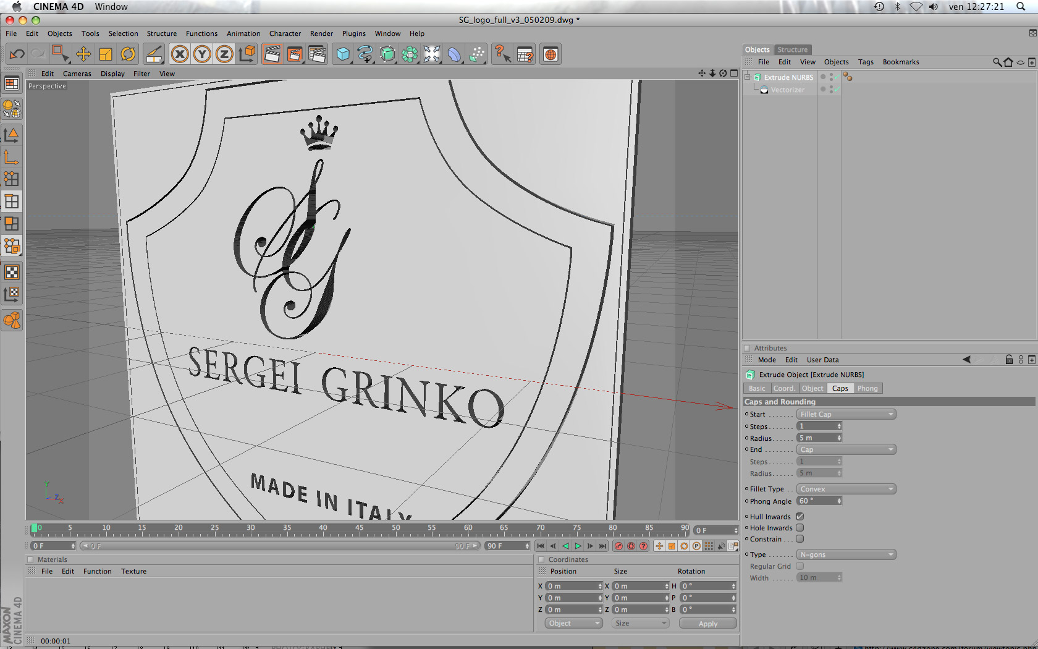Click the lock icon in Attributes manager
The height and width of the screenshot is (649, 1038).
(1009, 360)
